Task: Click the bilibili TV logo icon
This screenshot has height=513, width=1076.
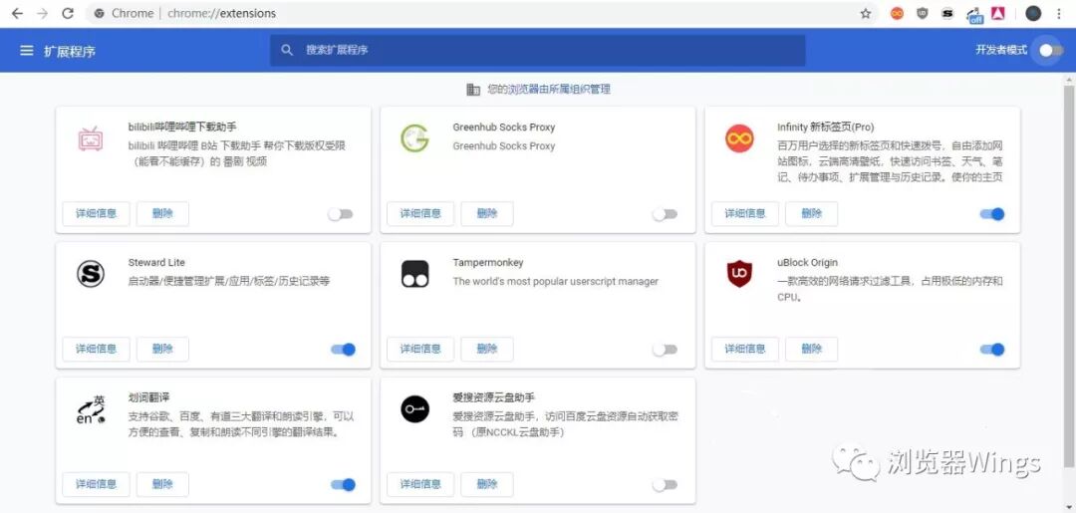Action: coord(90,138)
